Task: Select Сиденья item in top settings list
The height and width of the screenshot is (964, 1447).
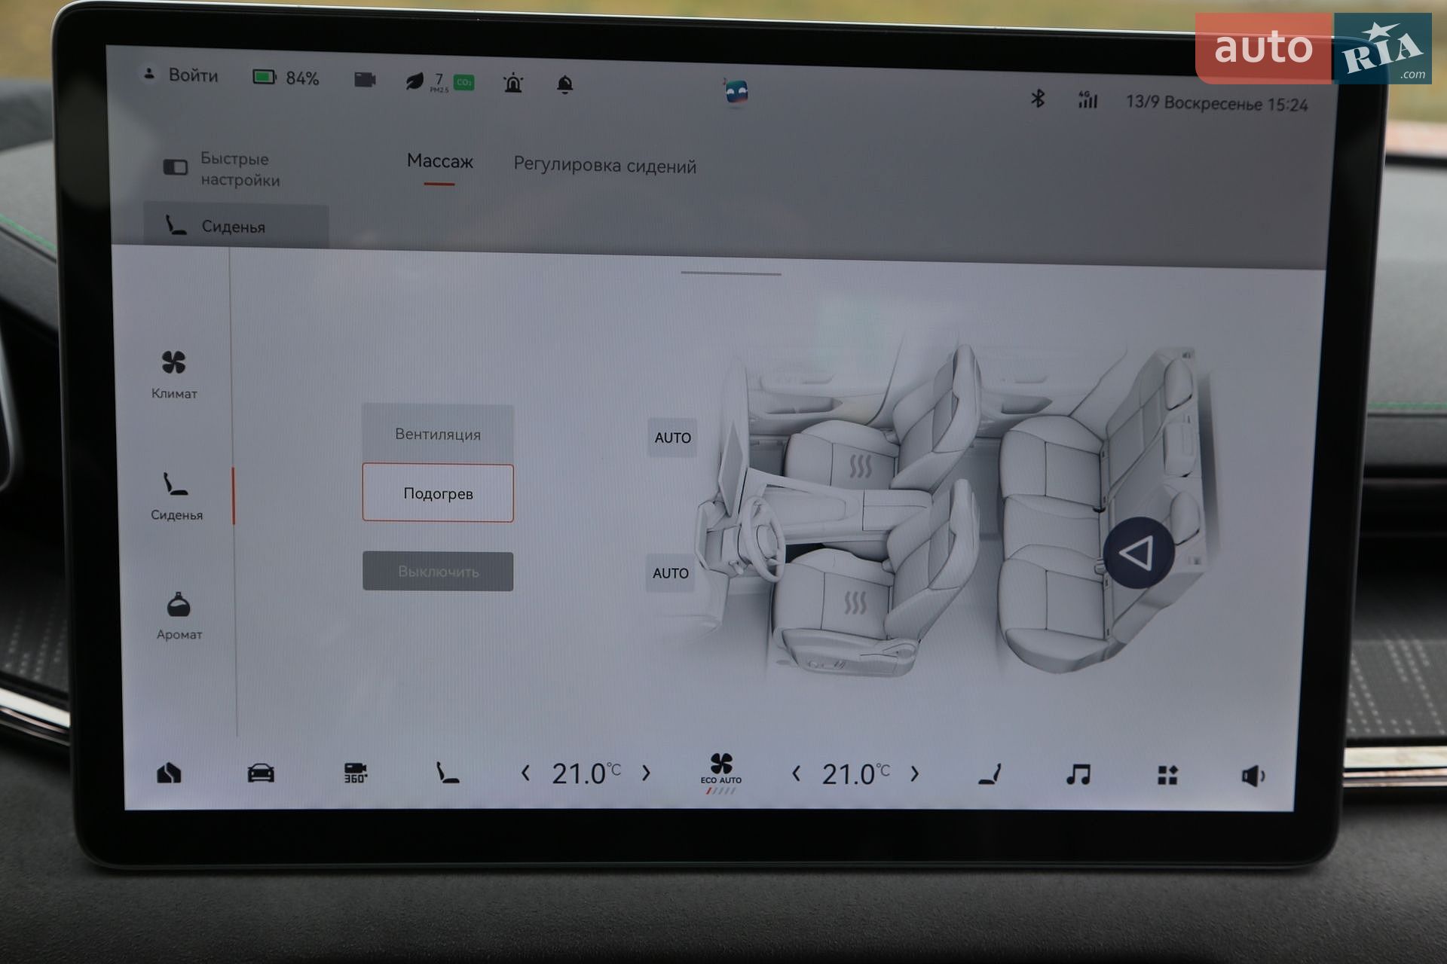Action: click(x=236, y=226)
